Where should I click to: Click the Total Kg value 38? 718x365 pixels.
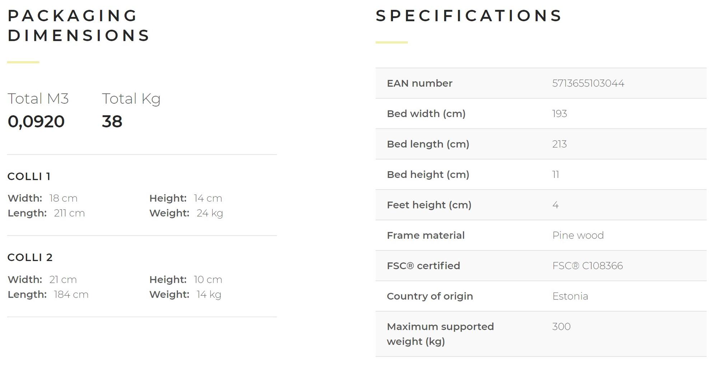pyautogui.click(x=112, y=121)
